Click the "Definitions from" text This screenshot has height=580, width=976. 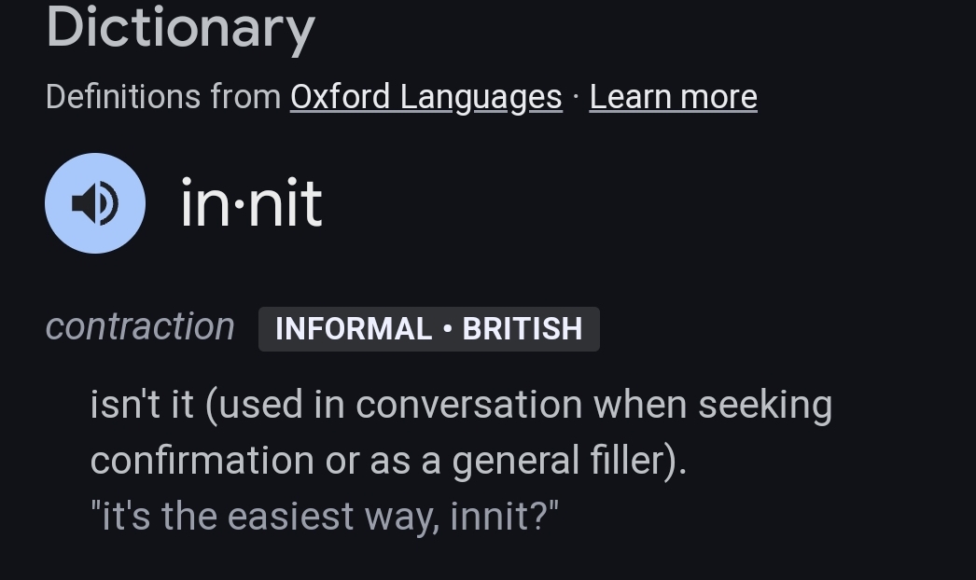point(162,97)
